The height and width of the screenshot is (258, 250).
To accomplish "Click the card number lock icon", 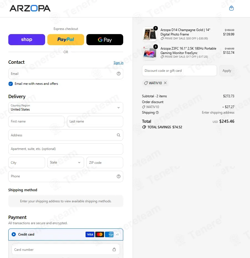I will point(114,249).
